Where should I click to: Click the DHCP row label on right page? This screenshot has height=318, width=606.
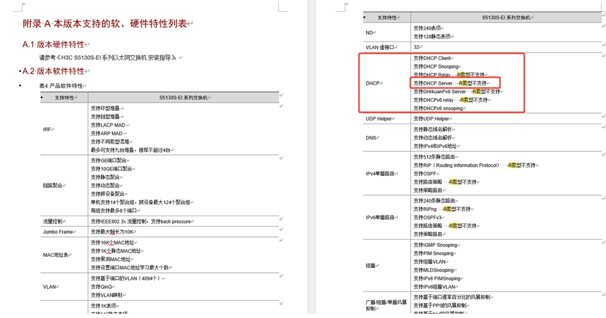click(x=373, y=83)
